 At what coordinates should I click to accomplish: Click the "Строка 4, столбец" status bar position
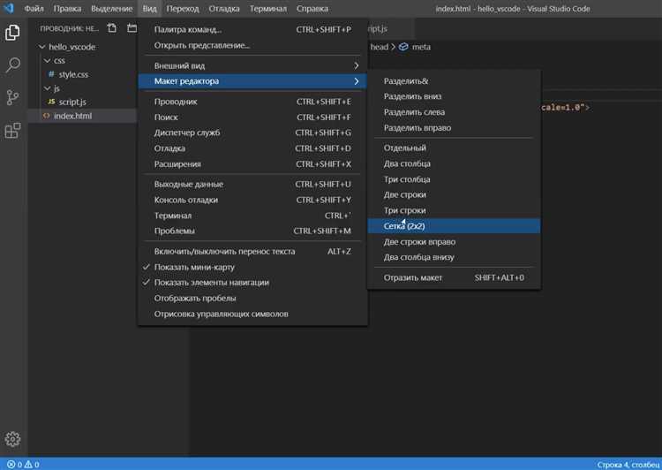click(626, 464)
